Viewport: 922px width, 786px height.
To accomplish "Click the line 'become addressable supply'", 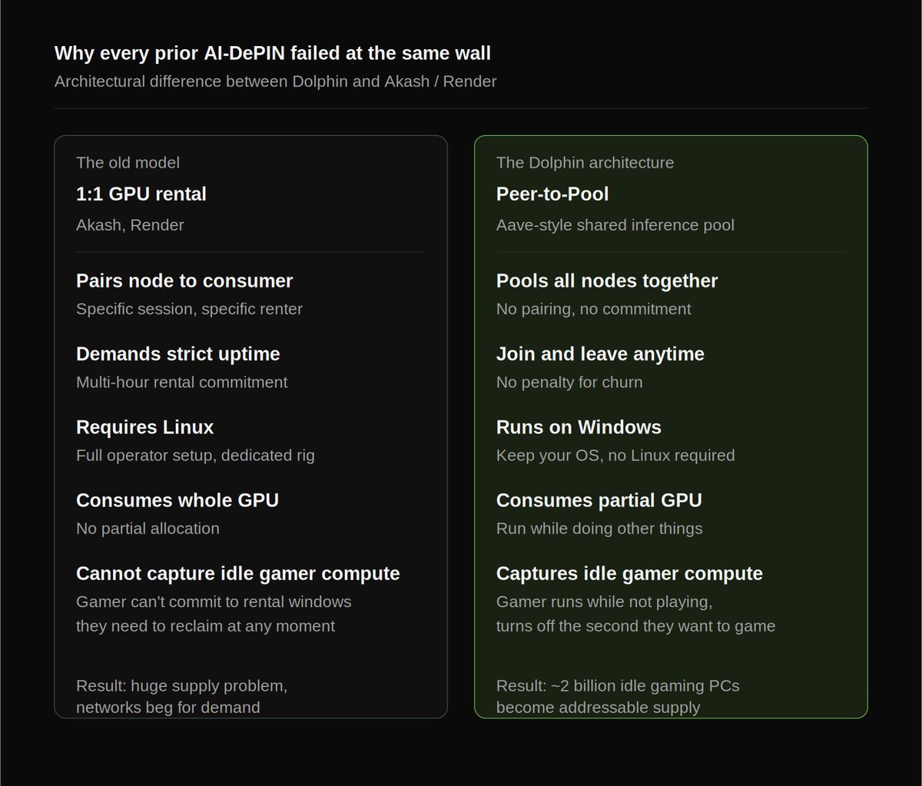I will point(598,707).
